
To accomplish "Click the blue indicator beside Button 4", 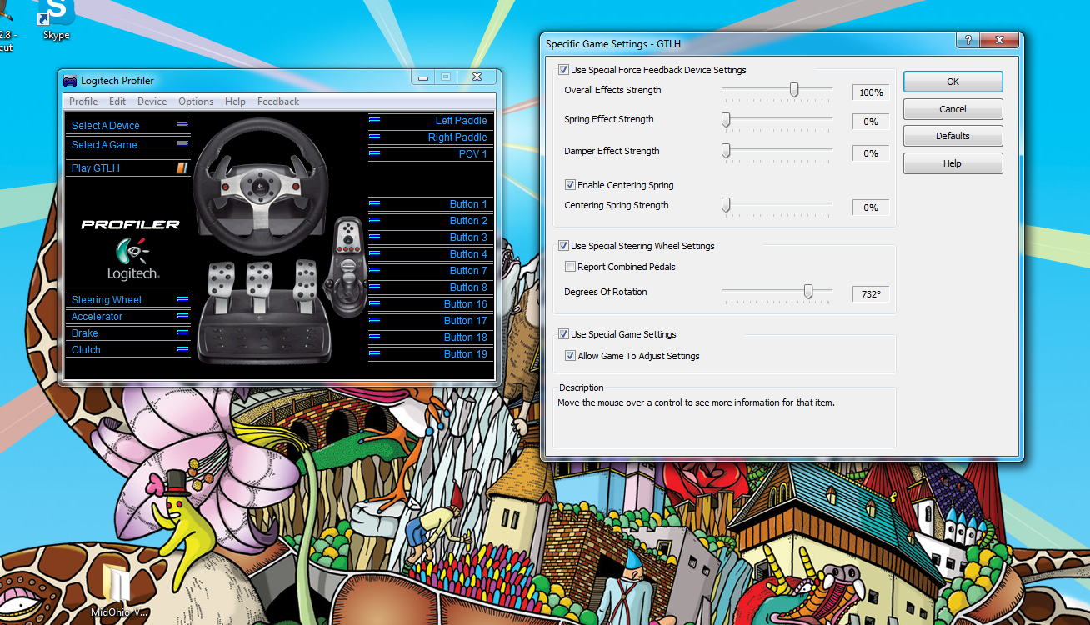I will tap(374, 253).
